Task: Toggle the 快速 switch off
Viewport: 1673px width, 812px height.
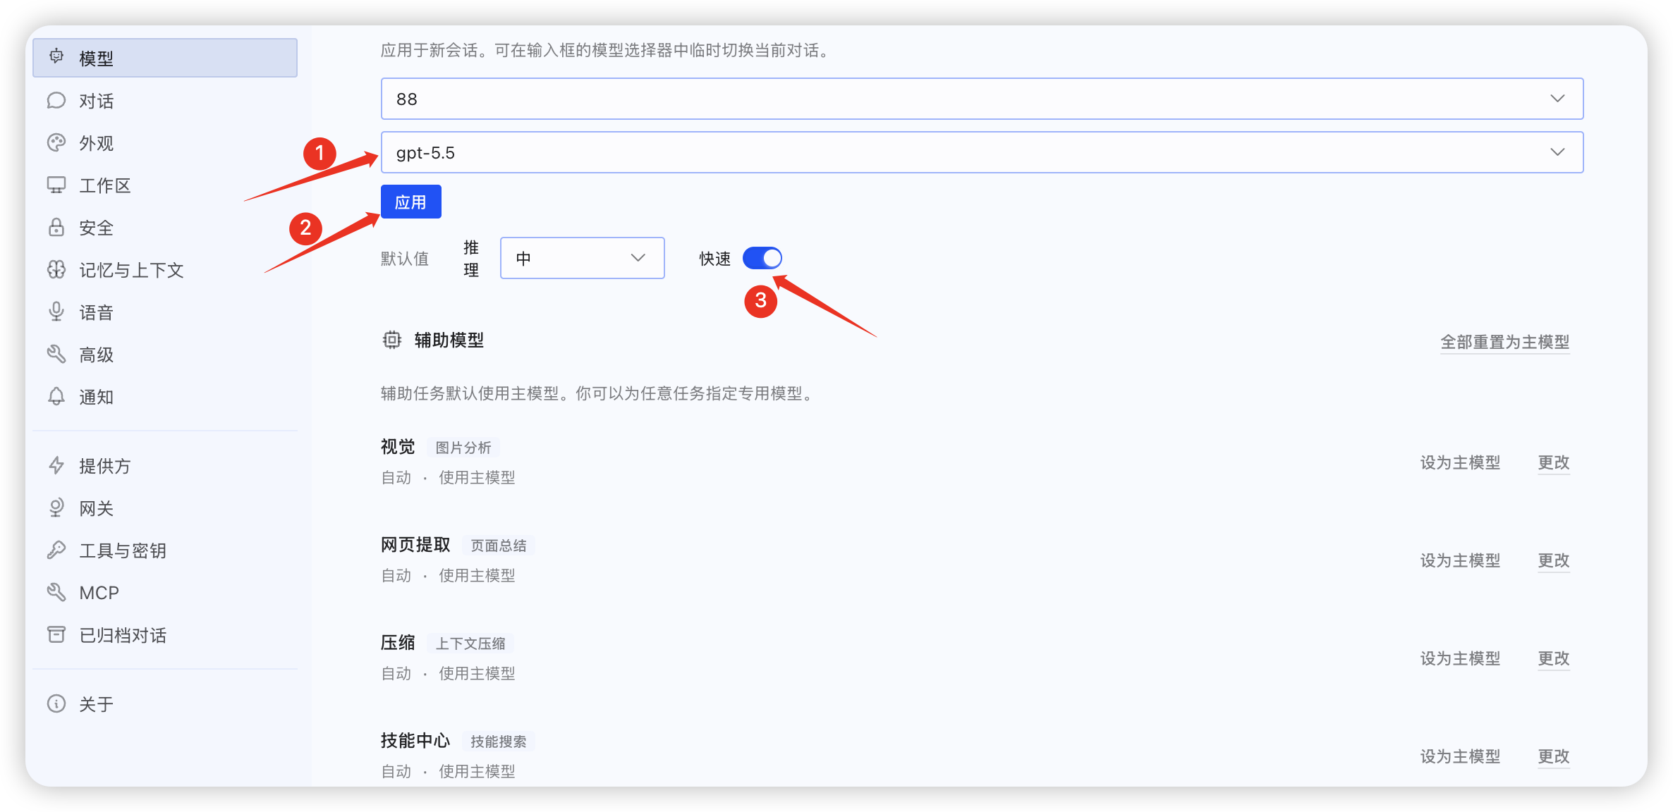Action: [x=762, y=258]
